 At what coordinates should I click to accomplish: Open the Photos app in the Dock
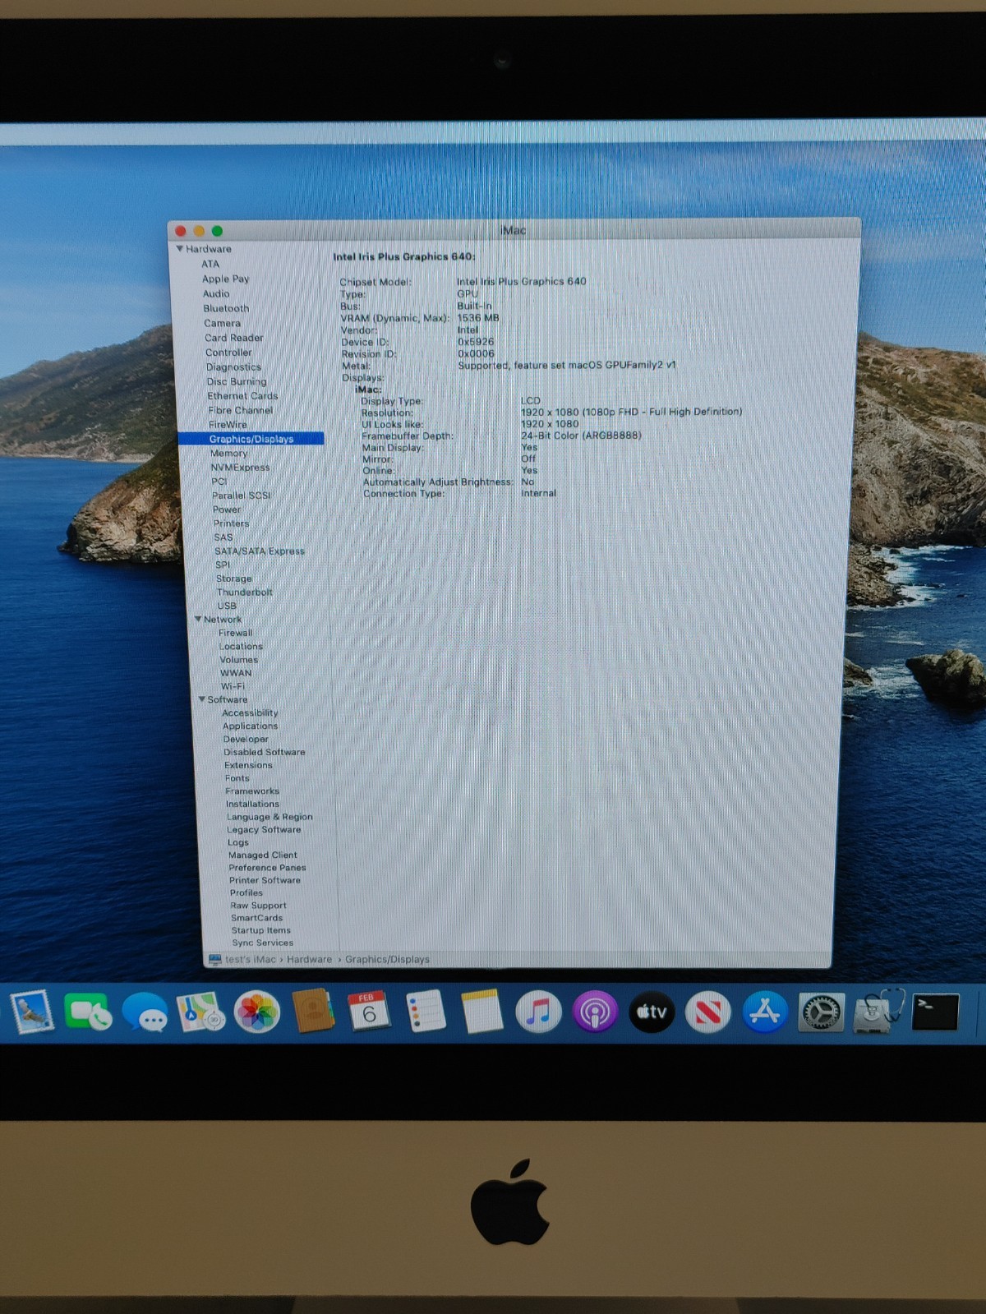tap(257, 1012)
